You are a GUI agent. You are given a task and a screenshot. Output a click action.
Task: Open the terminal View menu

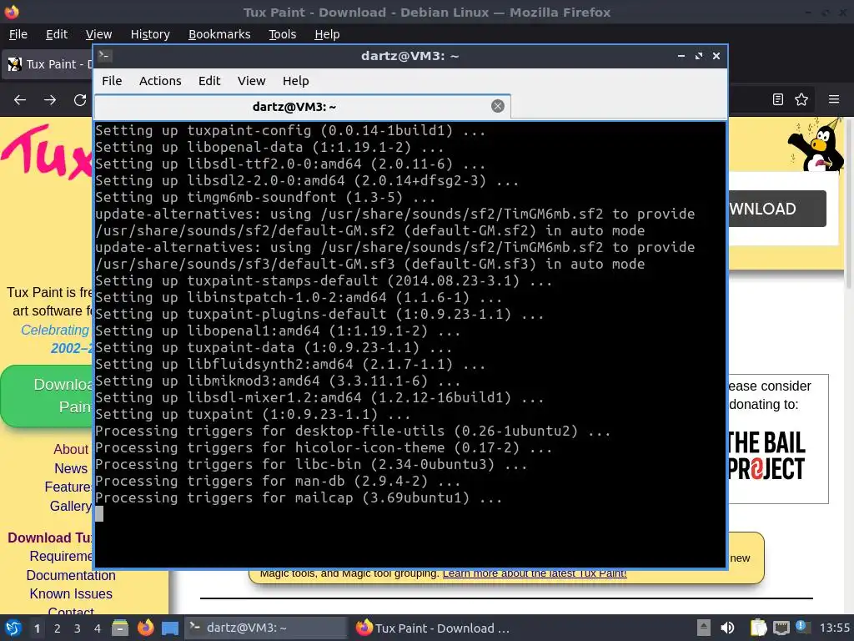[251, 81]
